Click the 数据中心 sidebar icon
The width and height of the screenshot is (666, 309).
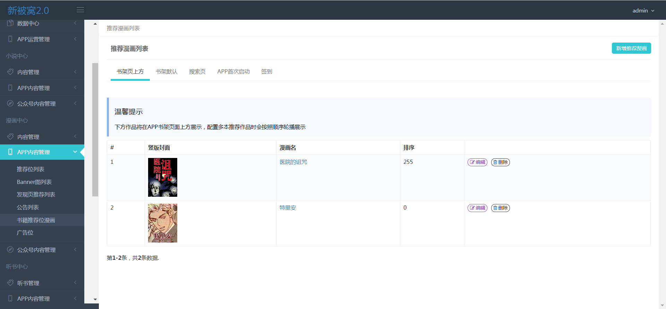tap(10, 23)
